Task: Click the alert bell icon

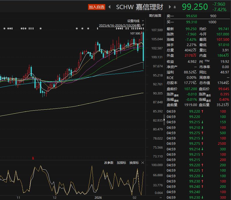Action: point(175,7)
